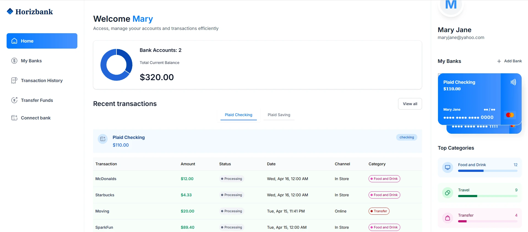
Task: Click the Transfer Funds icon in sidebar
Action: [14, 100]
